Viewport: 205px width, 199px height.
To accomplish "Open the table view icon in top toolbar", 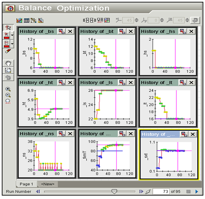I will pos(26,20).
